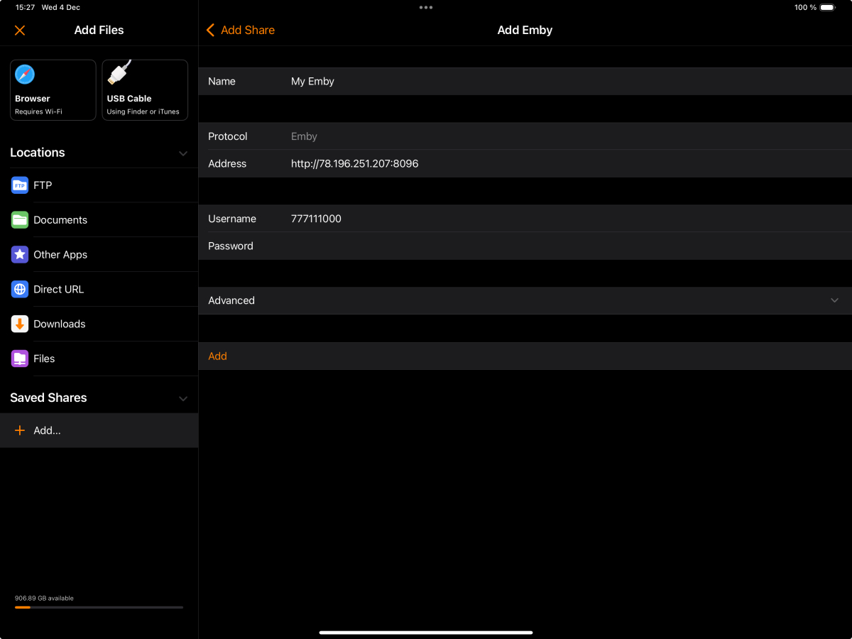Collapse the Locations section chevron
The width and height of the screenshot is (852, 639).
coord(183,153)
